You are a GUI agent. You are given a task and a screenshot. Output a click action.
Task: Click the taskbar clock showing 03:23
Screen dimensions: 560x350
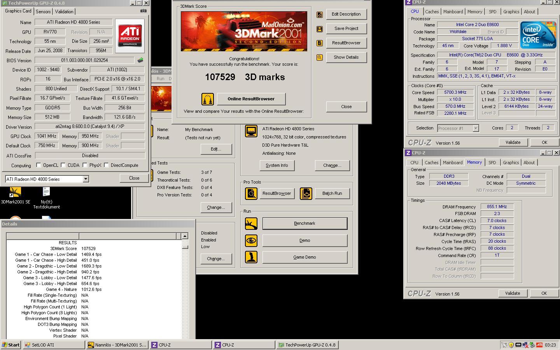[x=550, y=345]
